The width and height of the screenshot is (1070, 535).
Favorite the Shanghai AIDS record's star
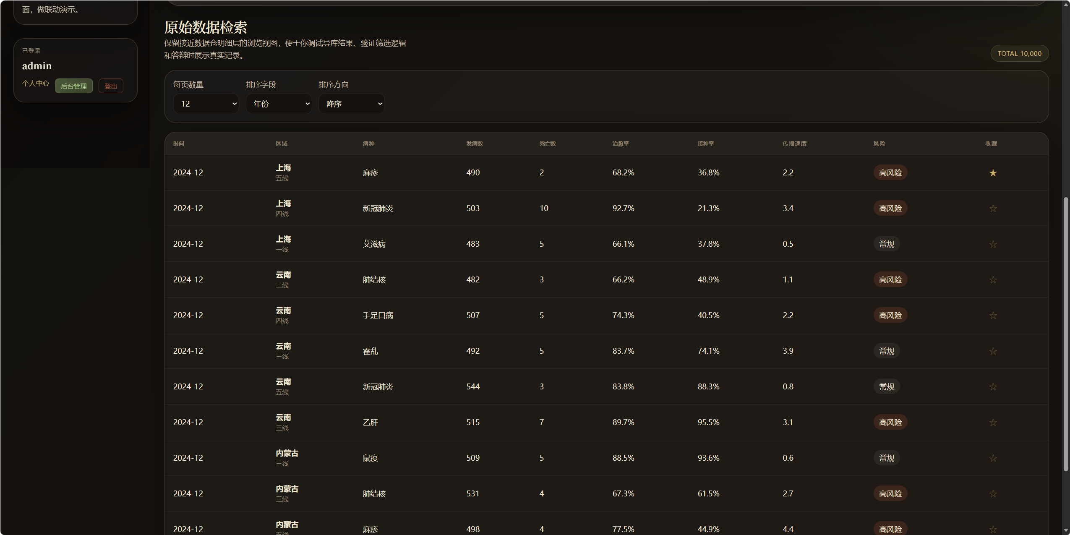click(x=992, y=244)
